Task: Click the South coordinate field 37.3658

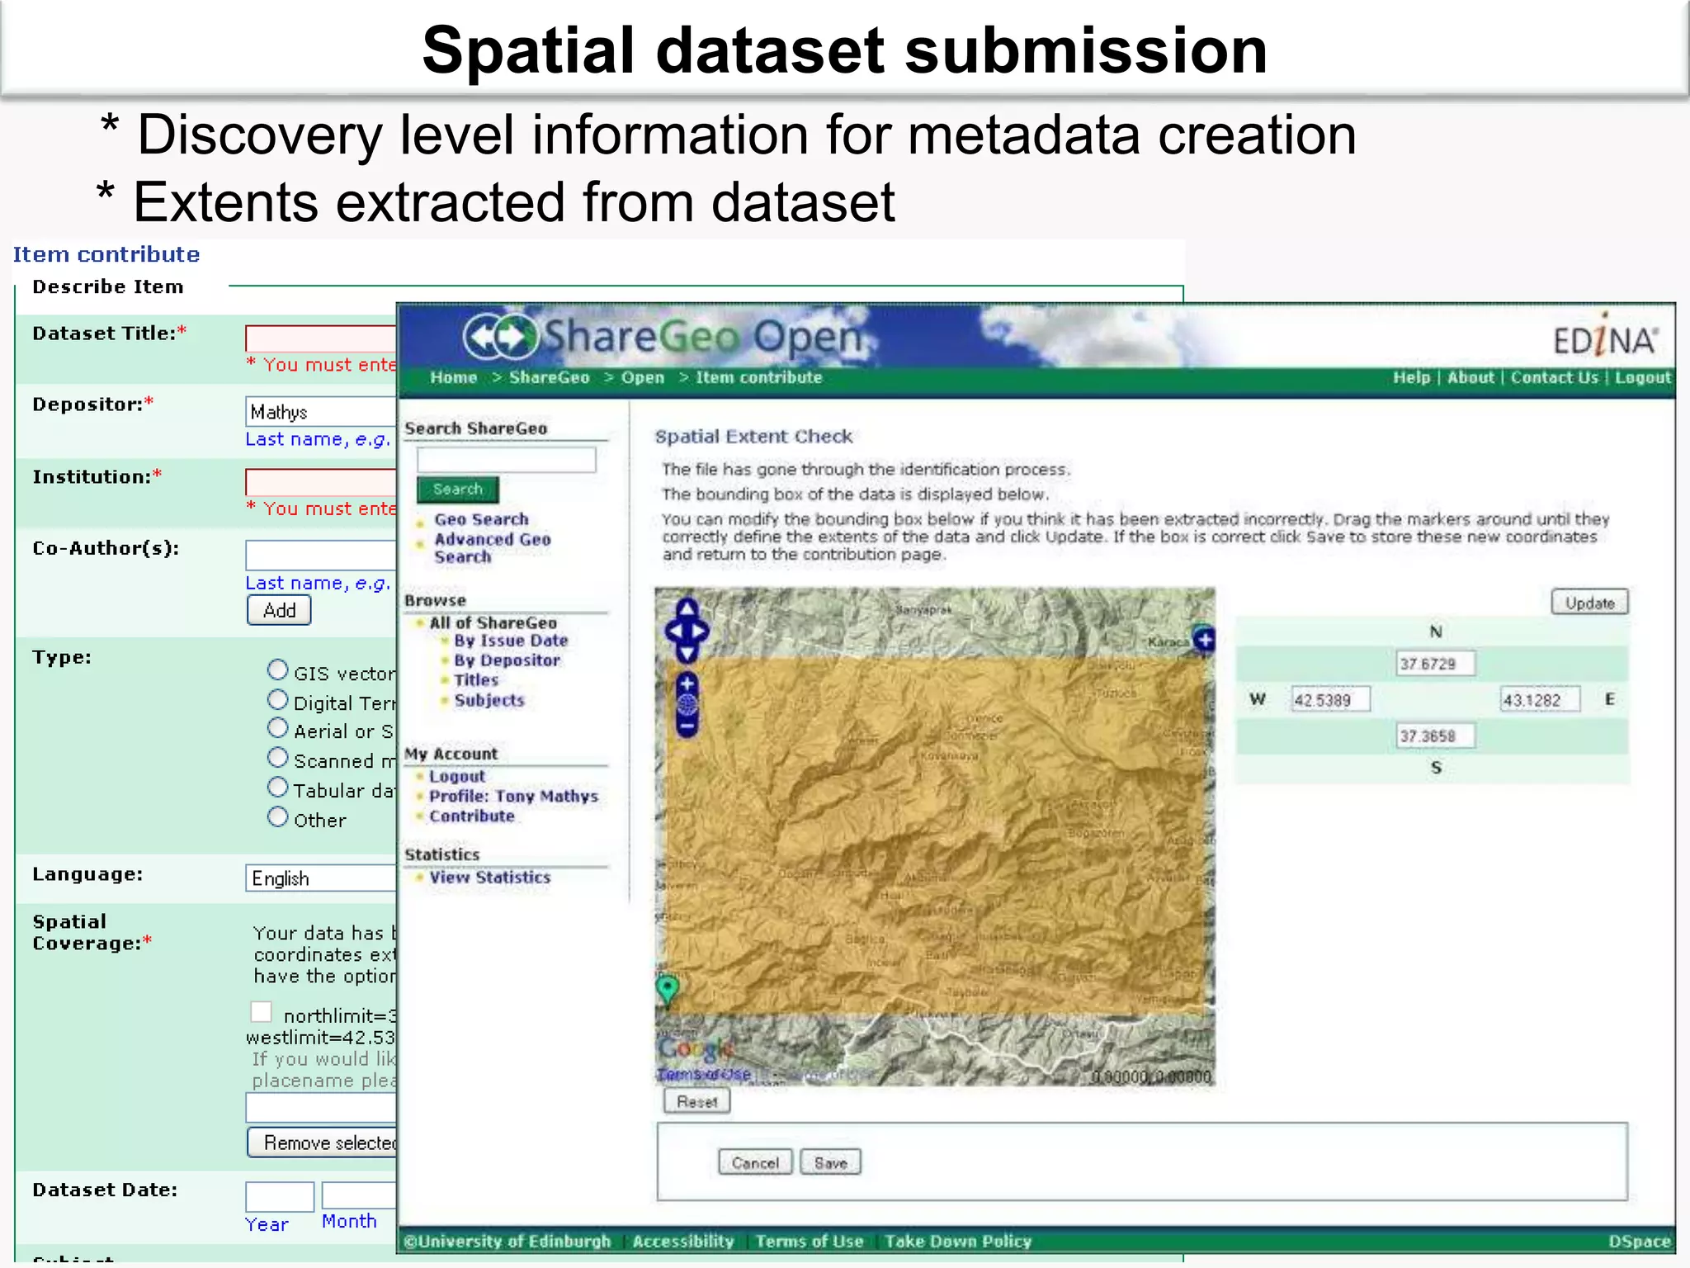Action: (x=1436, y=736)
